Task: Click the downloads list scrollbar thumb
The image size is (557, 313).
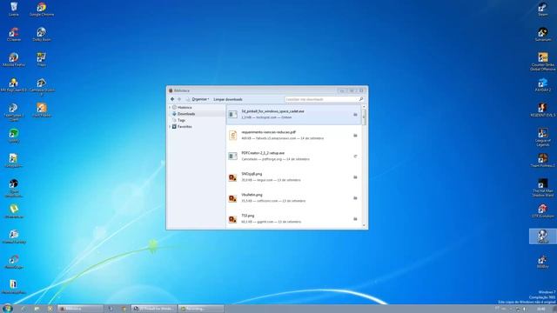Action: (364, 117)
